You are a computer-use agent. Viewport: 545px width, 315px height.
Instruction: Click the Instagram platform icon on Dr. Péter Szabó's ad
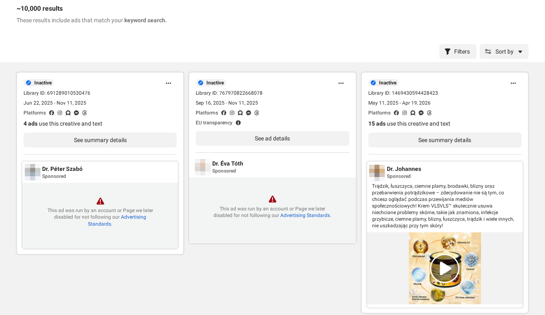[60, 113]
